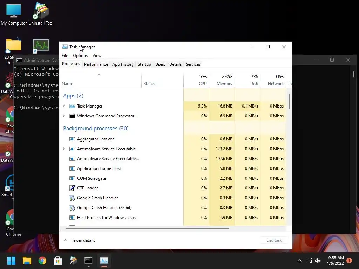Click the sort arrow above Name column
The image size is (359, 269).
coord(99,75)
